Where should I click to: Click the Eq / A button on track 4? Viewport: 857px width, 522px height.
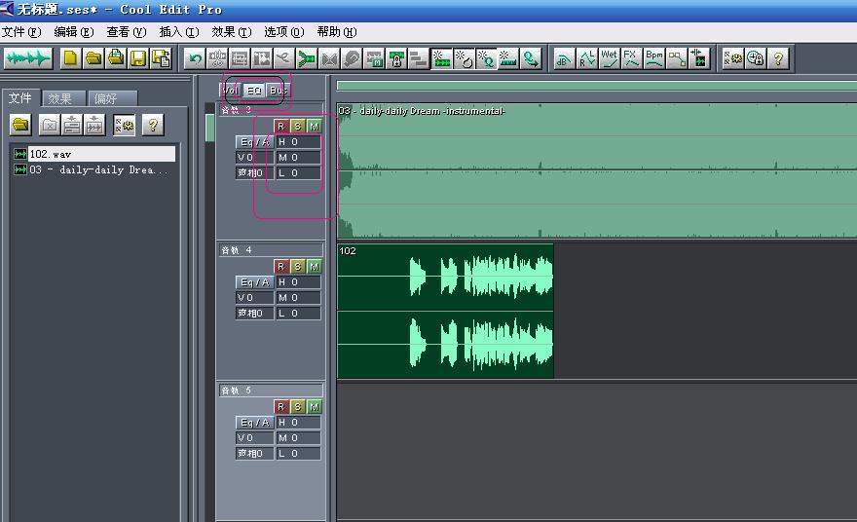255,282
